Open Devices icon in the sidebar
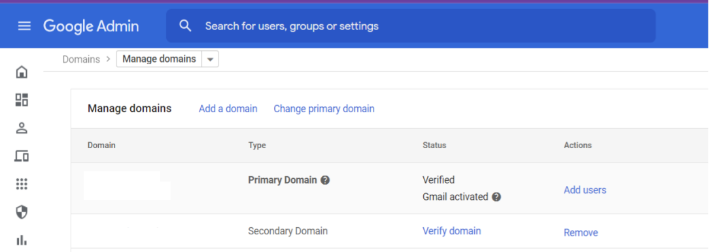This screenshot has height=252, width=709. pos(22,156)
